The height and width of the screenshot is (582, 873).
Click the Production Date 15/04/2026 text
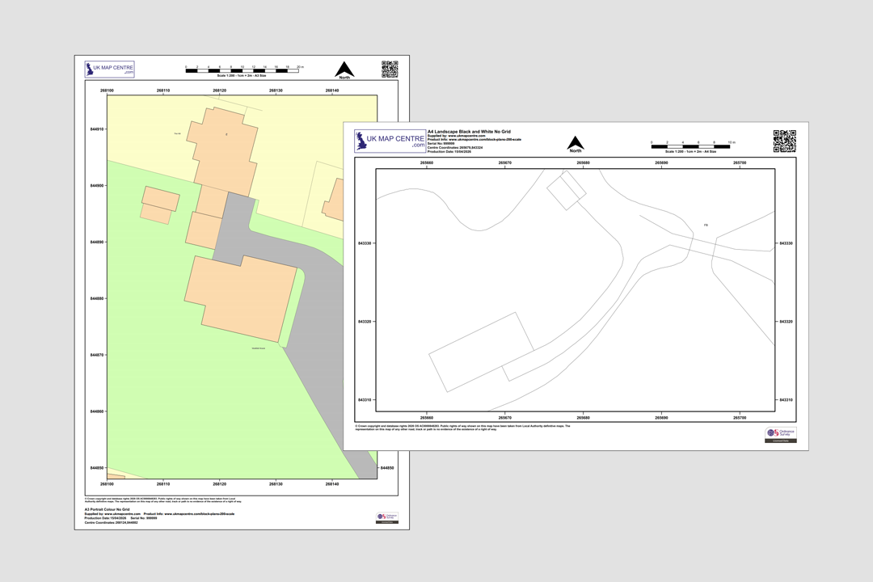tap(106, 517)
